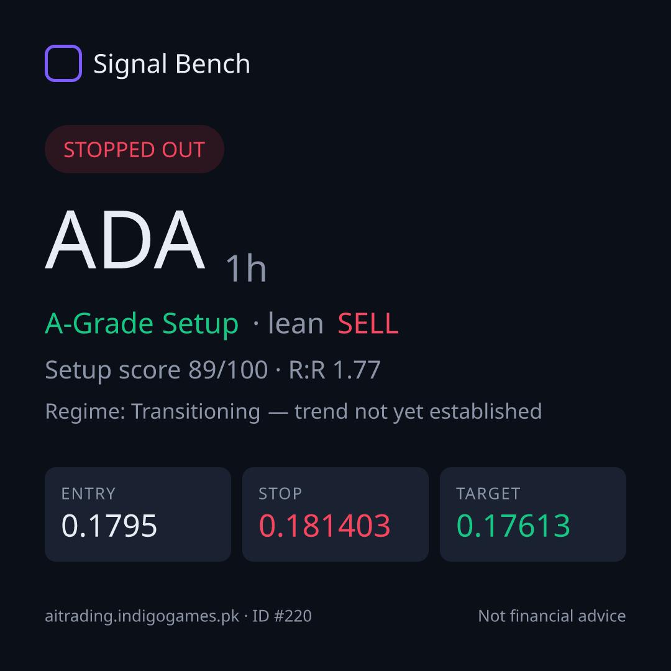The image size is (671, 671).
Task: Select the red SELL direction text
Action: pos(368,324)
